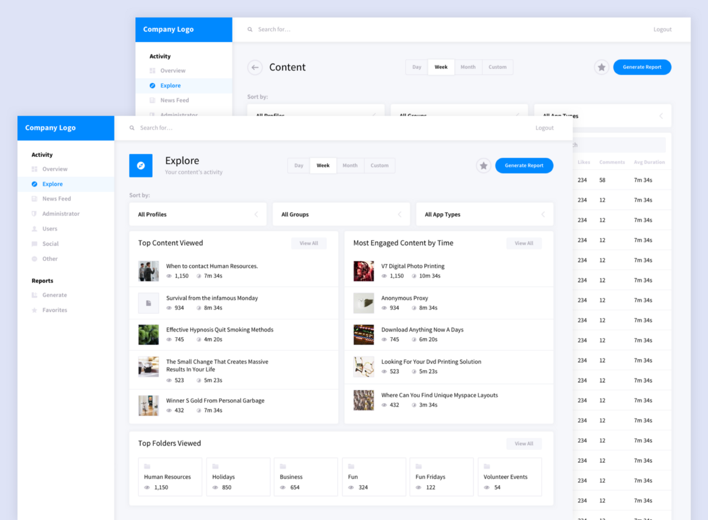Select the Day tab in Explore window
The width and height of the screenshot is (708, 520).
pyautogui.click(x=299, y=166)
